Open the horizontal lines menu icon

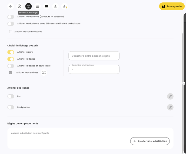(38, 6)
